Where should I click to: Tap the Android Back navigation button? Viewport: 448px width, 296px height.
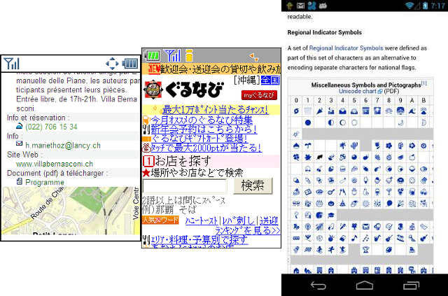click(318, 285)
